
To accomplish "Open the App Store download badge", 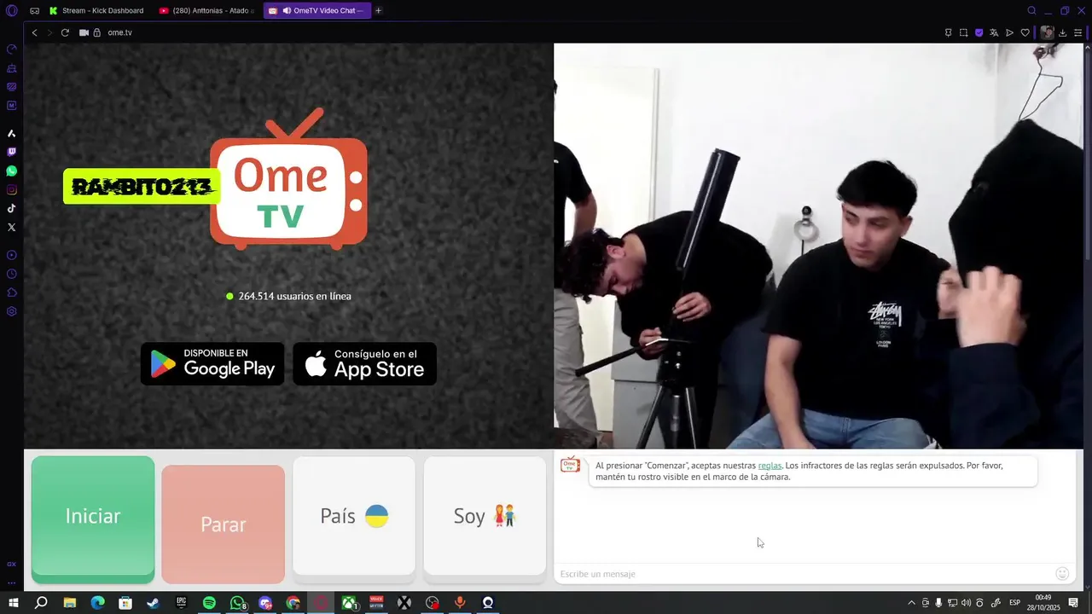I will coord(365,364).
